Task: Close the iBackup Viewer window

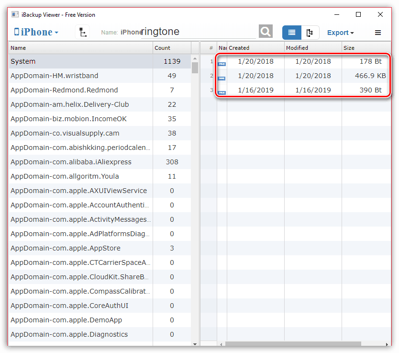Action: pos(380,14)
